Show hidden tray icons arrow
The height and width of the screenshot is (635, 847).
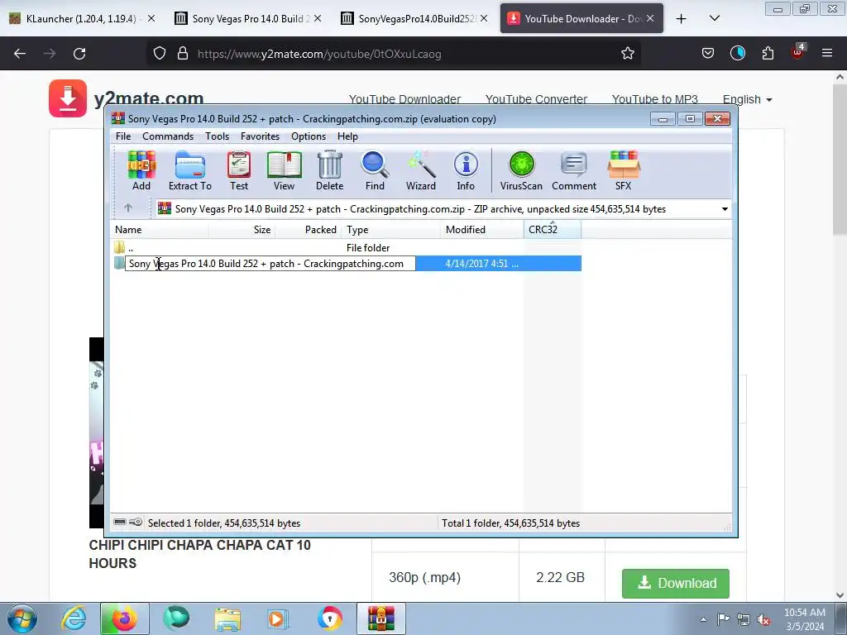703,619
